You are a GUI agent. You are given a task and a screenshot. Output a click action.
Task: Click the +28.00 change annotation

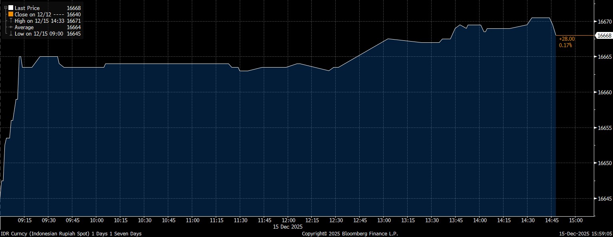click(x=567, y=39)
